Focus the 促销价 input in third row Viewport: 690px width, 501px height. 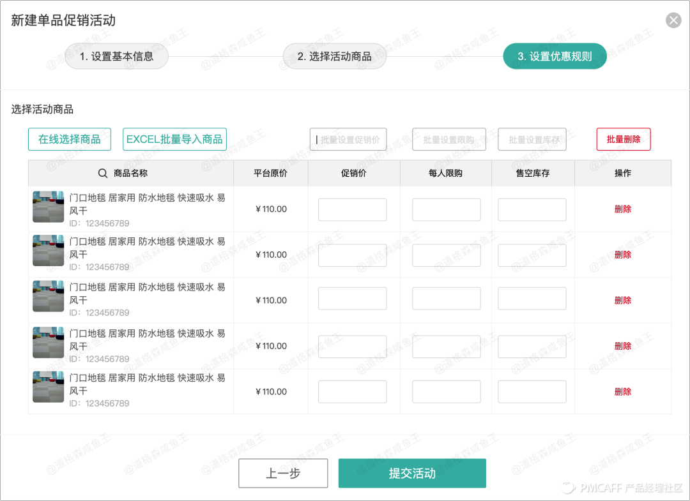[353, 299]
